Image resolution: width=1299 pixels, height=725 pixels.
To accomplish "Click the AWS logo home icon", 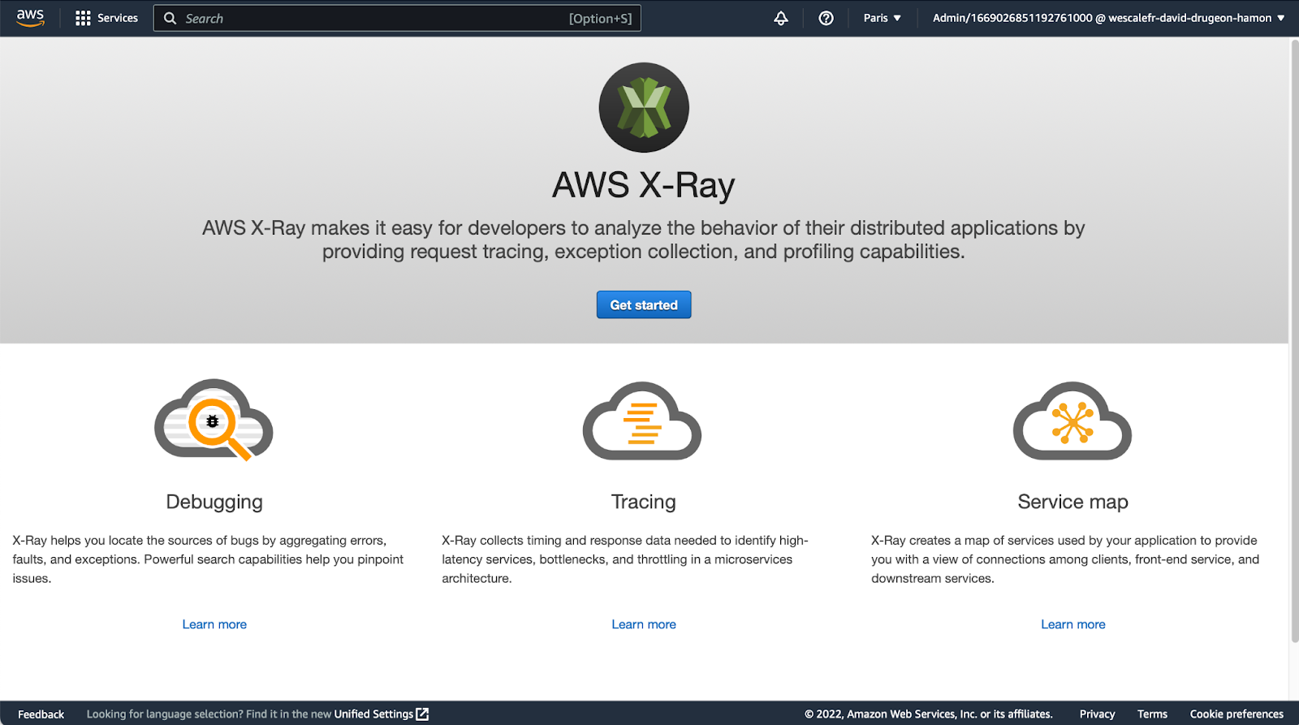I will click(30, 18).
